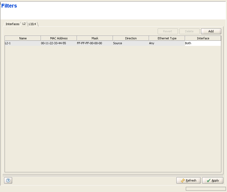Select the L2-1 filter row name
This screenshot has width=227, height=192.
click(8, 43)
